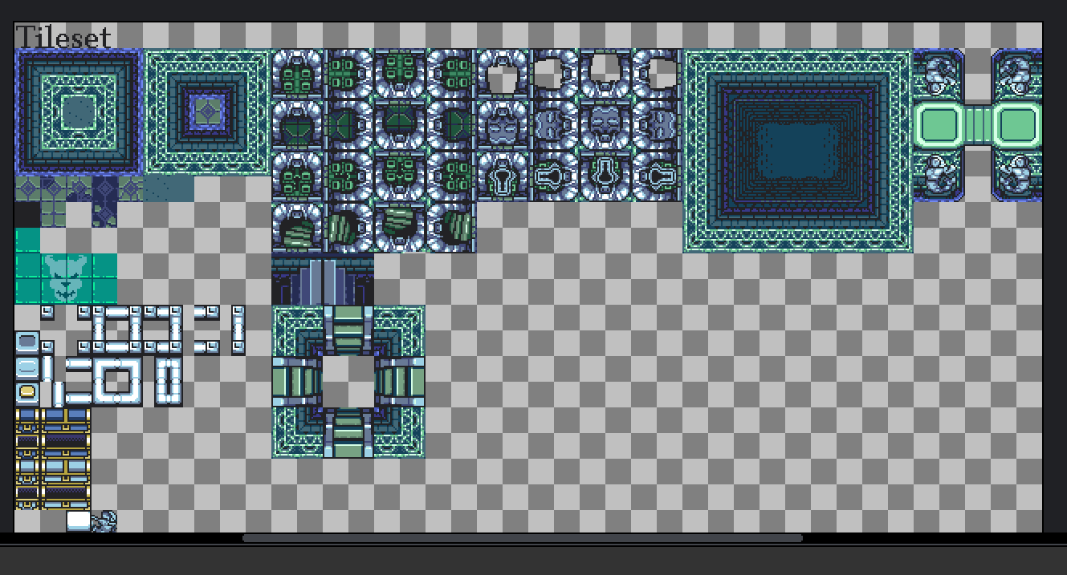Click the lone plain teal tile
This screenshot has height=575, width=1067.
27,241
